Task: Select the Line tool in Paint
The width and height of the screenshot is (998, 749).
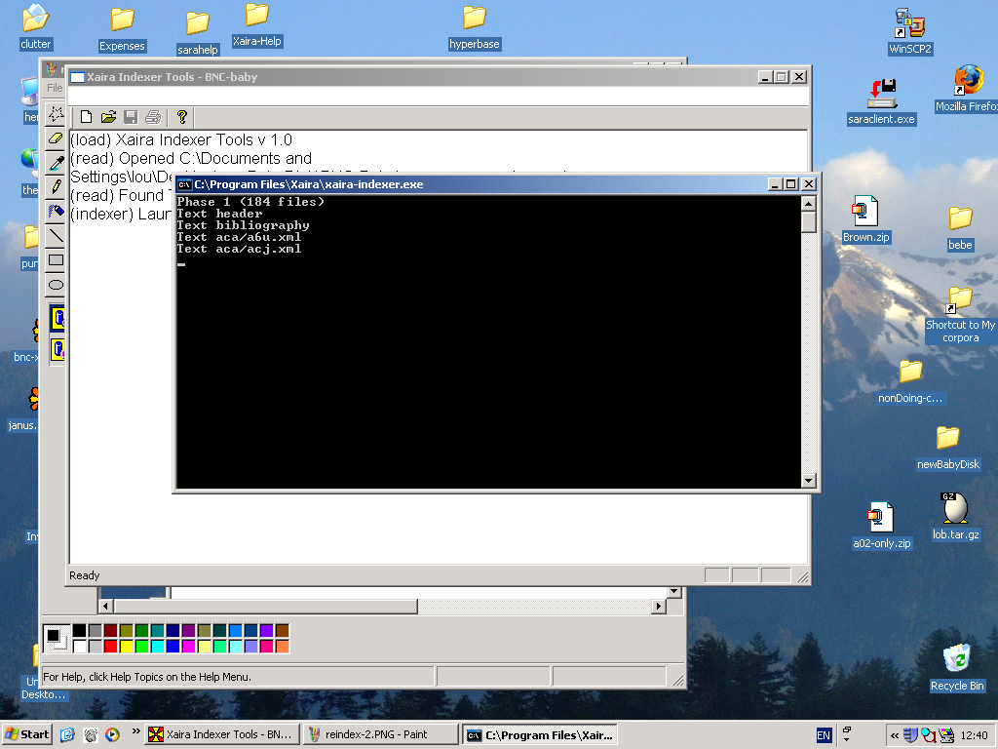Action: [x=56, y=236]
